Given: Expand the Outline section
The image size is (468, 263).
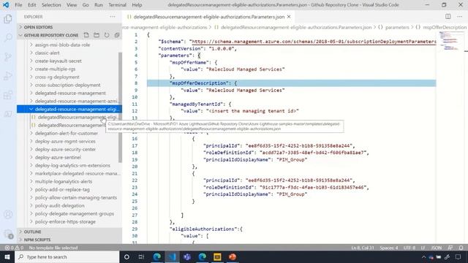Looking at the screenshot, I should pos(69,232).
